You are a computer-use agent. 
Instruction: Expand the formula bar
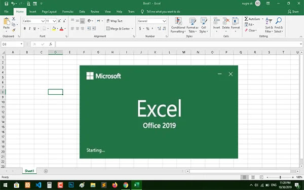[x=300, y=44]
